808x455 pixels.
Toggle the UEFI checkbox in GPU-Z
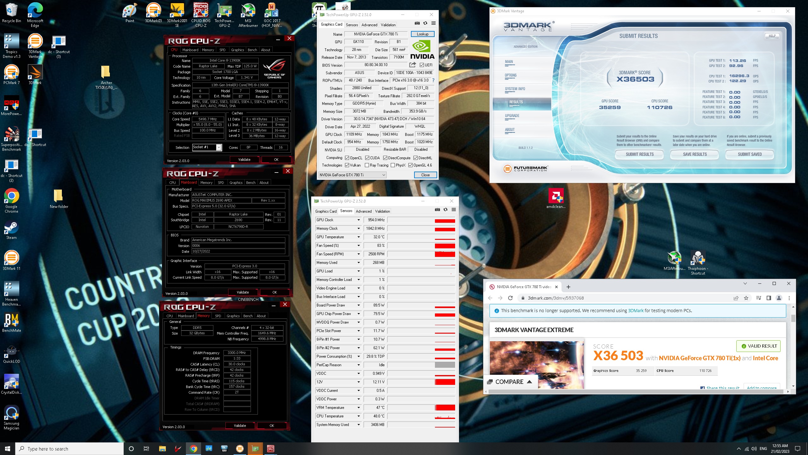[422, 65]
